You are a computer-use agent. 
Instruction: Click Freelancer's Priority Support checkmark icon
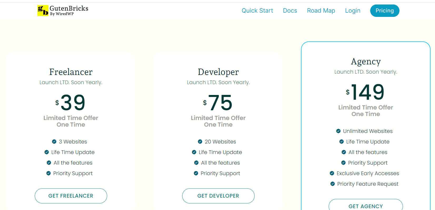pos(48,173)
